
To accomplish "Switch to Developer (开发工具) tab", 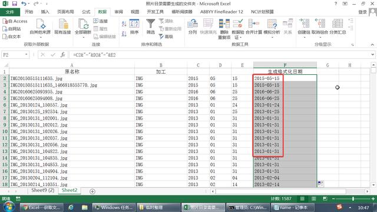I will pos(155,12).
